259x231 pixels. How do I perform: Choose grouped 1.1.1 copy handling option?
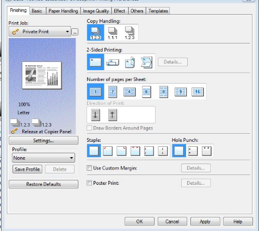[113, 33]
